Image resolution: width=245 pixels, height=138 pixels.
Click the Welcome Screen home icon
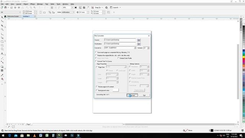coord(5,16)
